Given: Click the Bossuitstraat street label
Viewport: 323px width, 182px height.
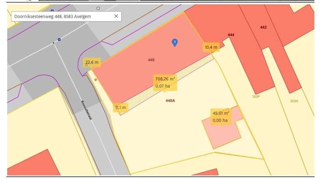Looking at the screenshot, I should click(x=86, y=110).
